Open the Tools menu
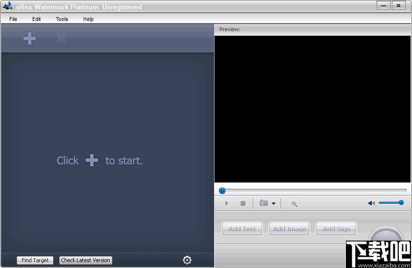The height and width of the screenshot is (268, 412). click(x=62, y=19)
